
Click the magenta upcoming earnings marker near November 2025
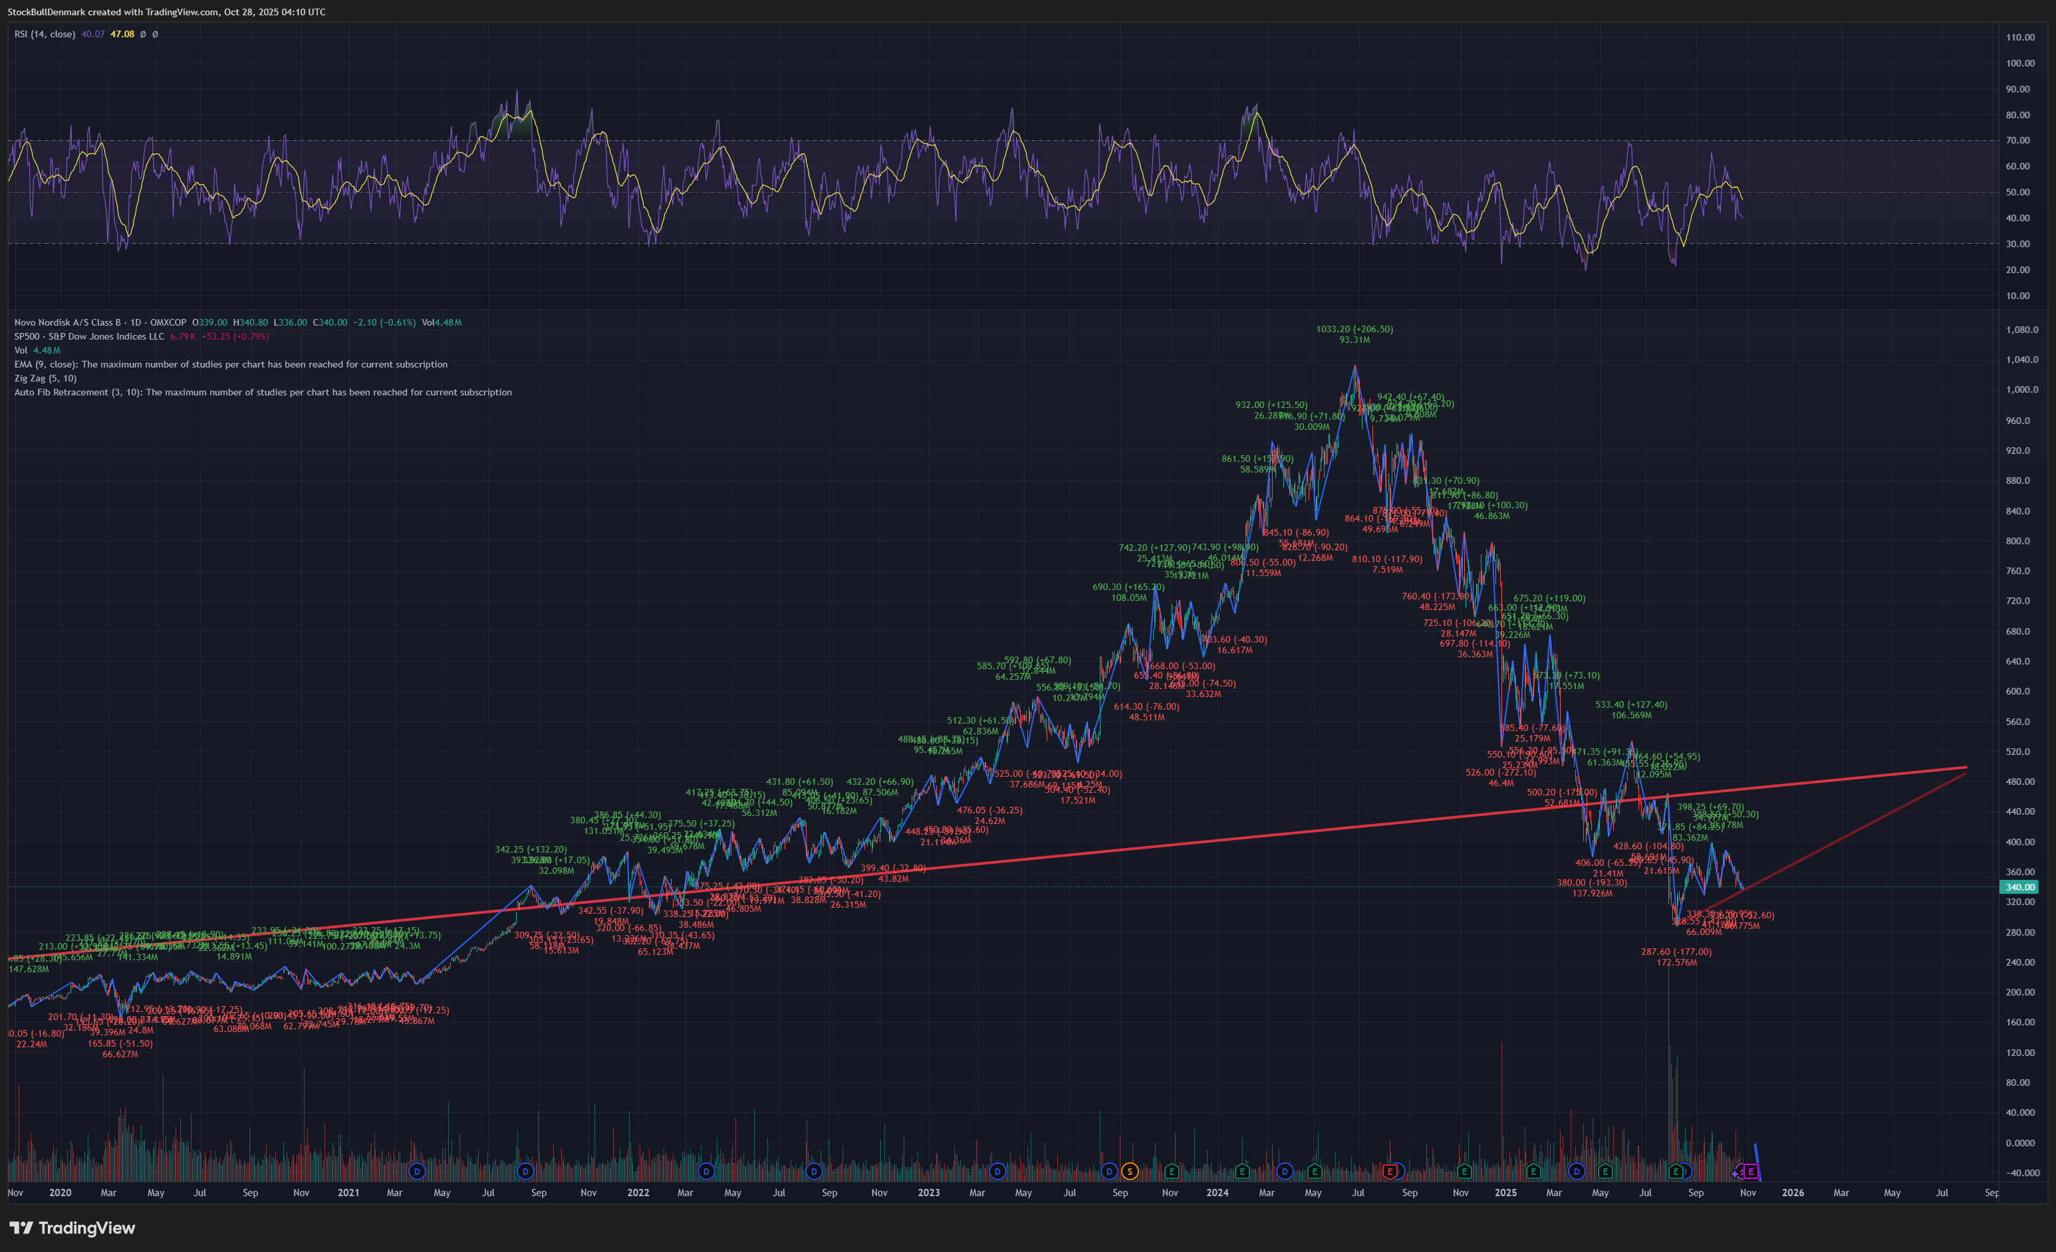(x=1751, y=1171)
